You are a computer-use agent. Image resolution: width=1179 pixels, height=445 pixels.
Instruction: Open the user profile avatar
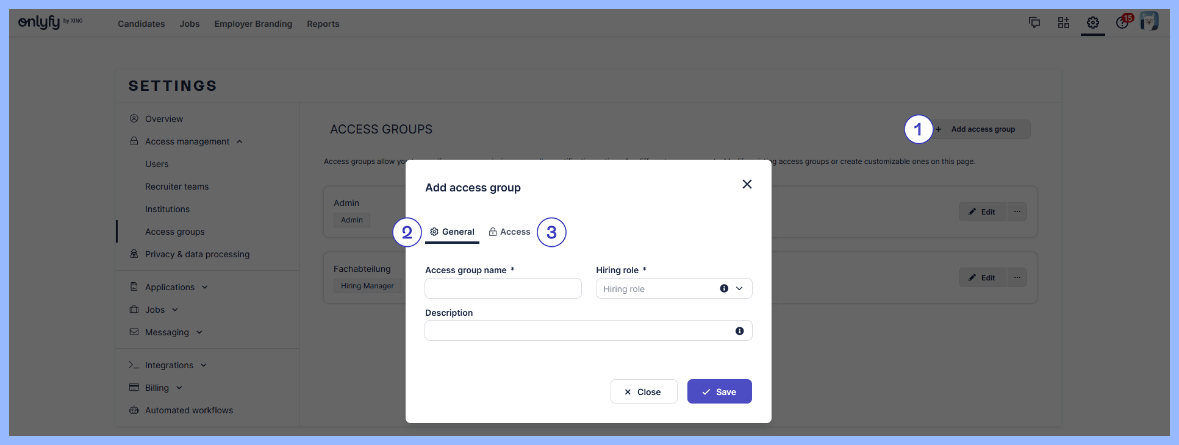(1149, 21)
